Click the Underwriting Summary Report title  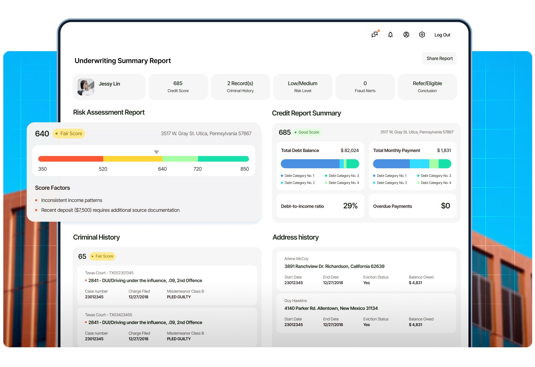tap(123, 61)
